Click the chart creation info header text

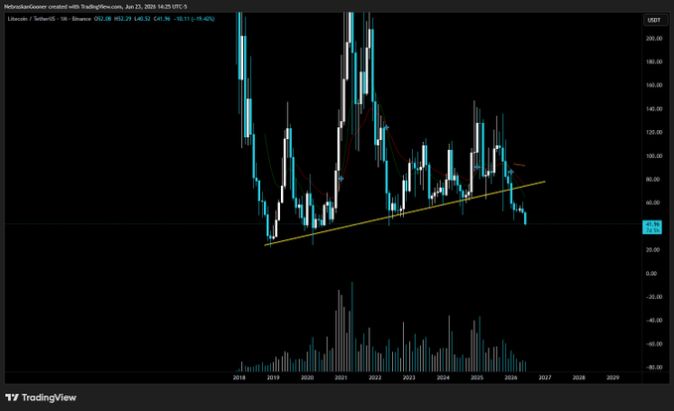coord(95,7)
